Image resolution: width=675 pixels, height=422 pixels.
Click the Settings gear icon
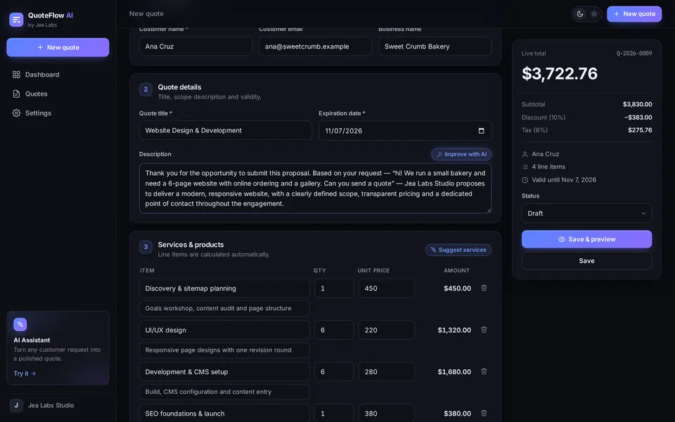(16, 113)
